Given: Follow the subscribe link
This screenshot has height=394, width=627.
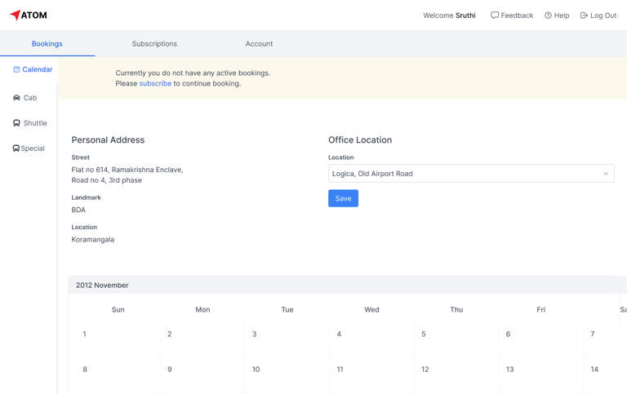Looking at the screenshot, I should pos(155,84).
